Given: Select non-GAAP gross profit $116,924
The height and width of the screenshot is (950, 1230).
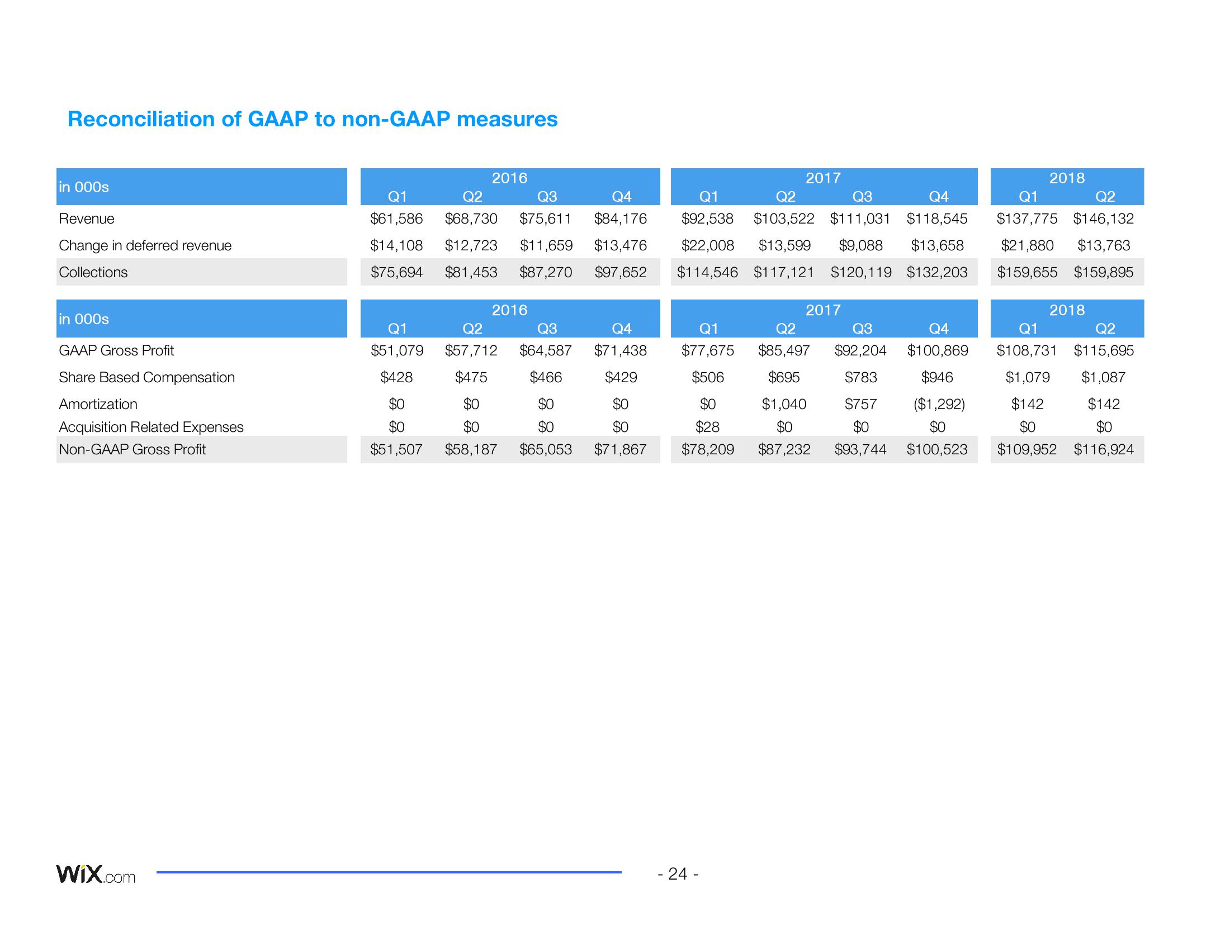Looking at the screenshot, I should pyautogui.click(x=1104, y=449).
